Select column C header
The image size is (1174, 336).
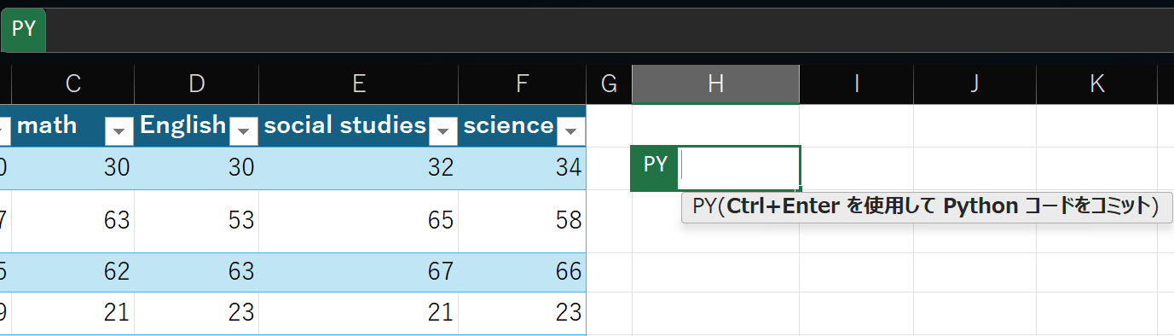72,84
